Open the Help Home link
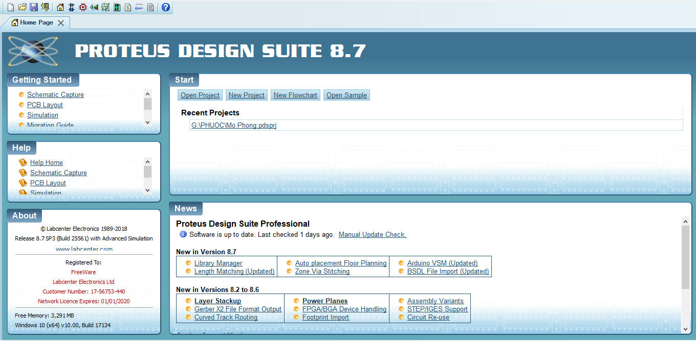The height and width of the screenshot is (341, 696). (x=46, y=162)
